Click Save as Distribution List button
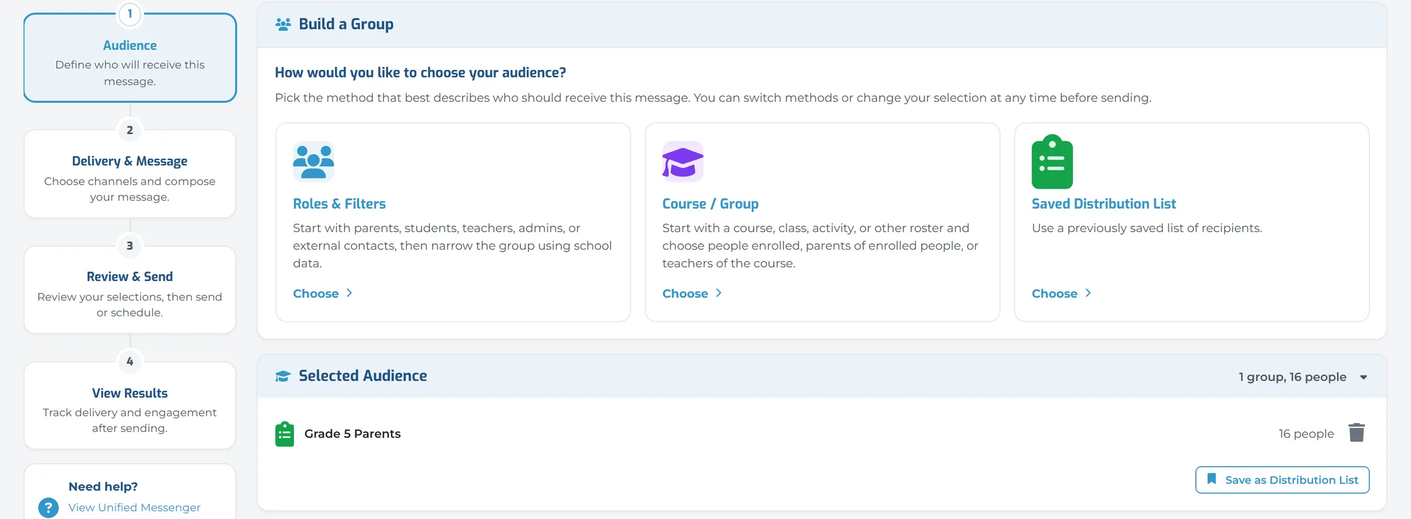Image resolution: width=1411 pixels, height=519 pixels. click(1282, 480)
